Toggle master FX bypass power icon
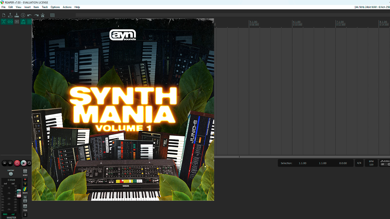Image resolution: width=390 pixels, height=219 pixels. [25, 201]
